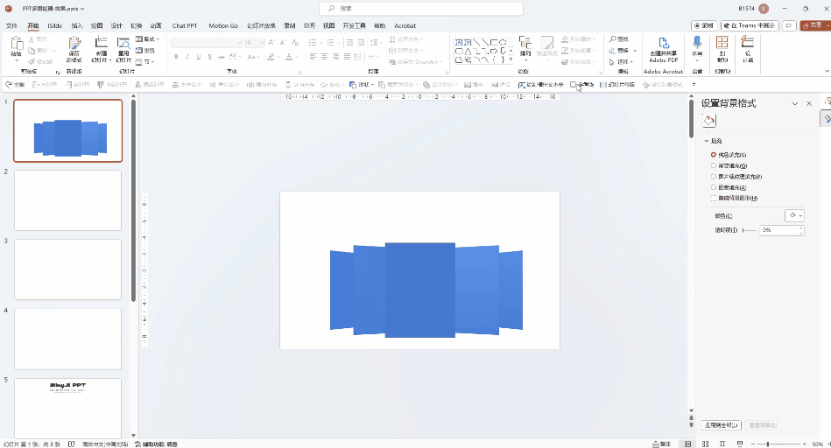The image size is (831, 448).
Task: Open the File menu tab
Action: coord(11,25)
